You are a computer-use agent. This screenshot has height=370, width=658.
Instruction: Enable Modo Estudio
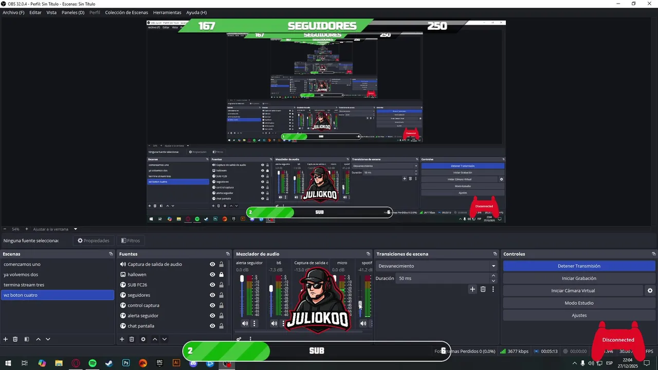pyautogui.click(x=579, y=303)
